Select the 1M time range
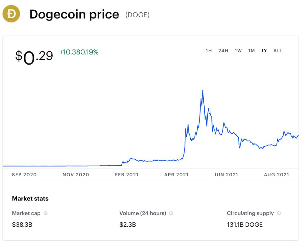The width and height of the screenshot is (302, 244). (251, 51)
